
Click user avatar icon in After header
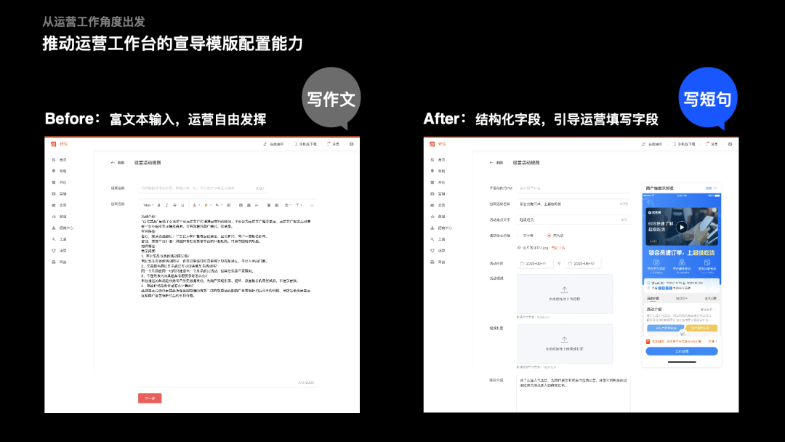[x=730, y=144]
